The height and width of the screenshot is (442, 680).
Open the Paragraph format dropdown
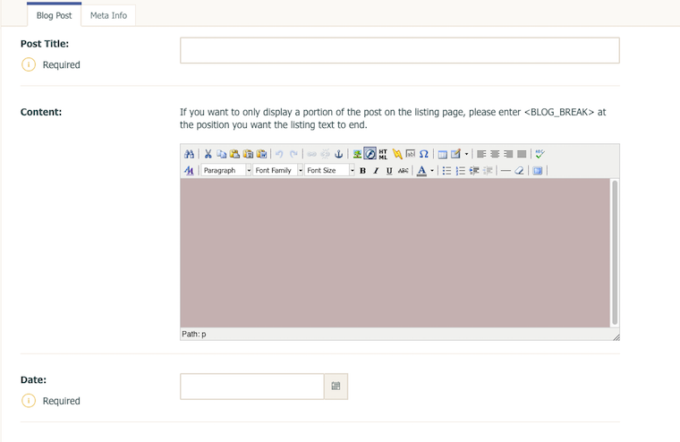pyautogui.click(x=226, y=171)
